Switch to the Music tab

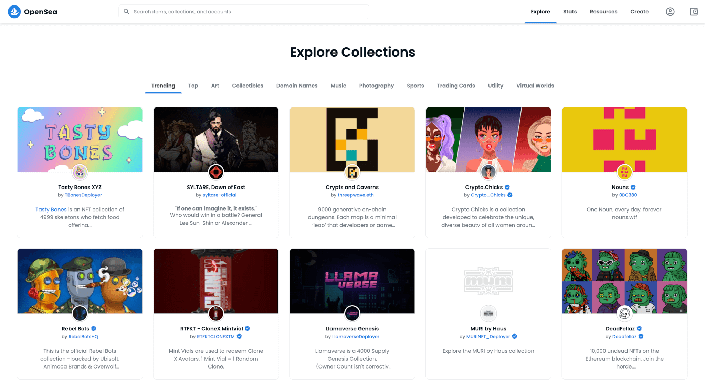[338, 86]
